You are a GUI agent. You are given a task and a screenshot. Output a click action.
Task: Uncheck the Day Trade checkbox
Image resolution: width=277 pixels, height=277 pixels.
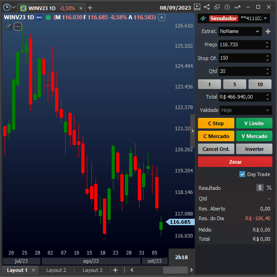242,174
